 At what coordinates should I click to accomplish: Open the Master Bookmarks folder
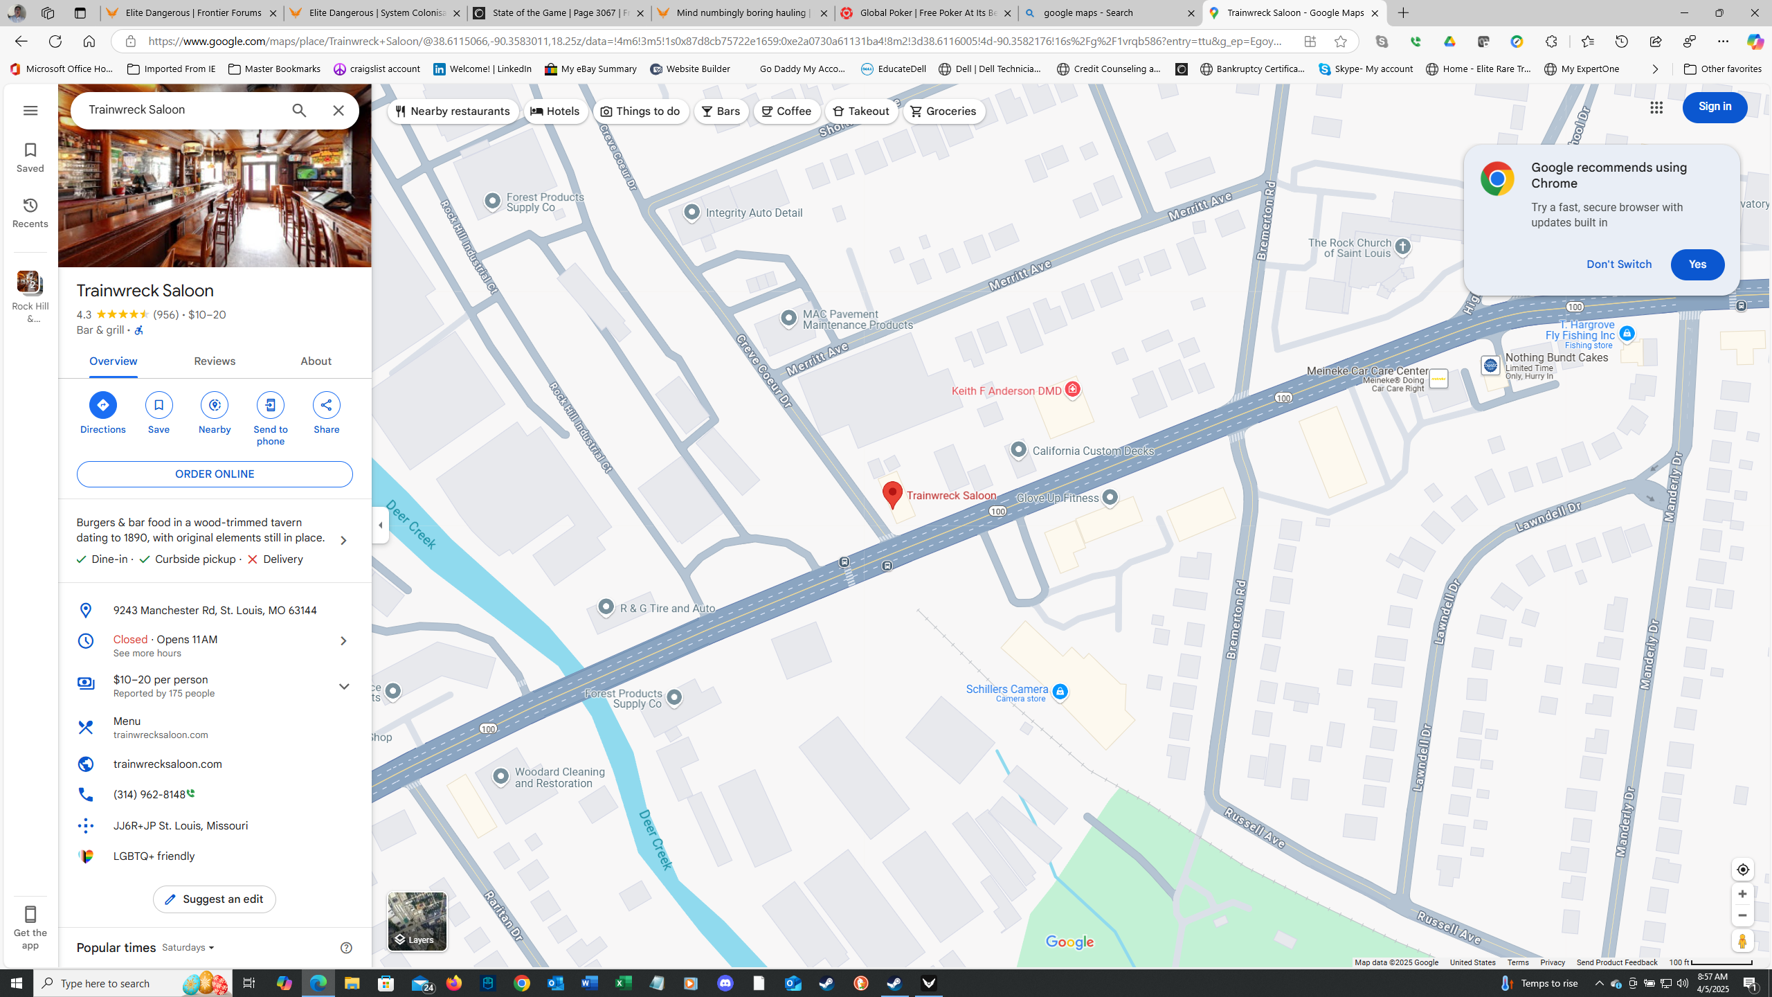tap(274, 69)
